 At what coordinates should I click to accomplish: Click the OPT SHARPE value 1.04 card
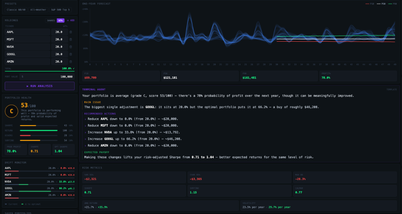point(64,150)
